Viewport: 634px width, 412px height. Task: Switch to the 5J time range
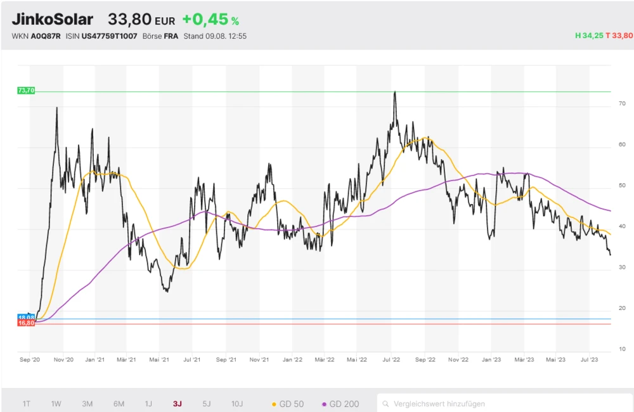207,404
